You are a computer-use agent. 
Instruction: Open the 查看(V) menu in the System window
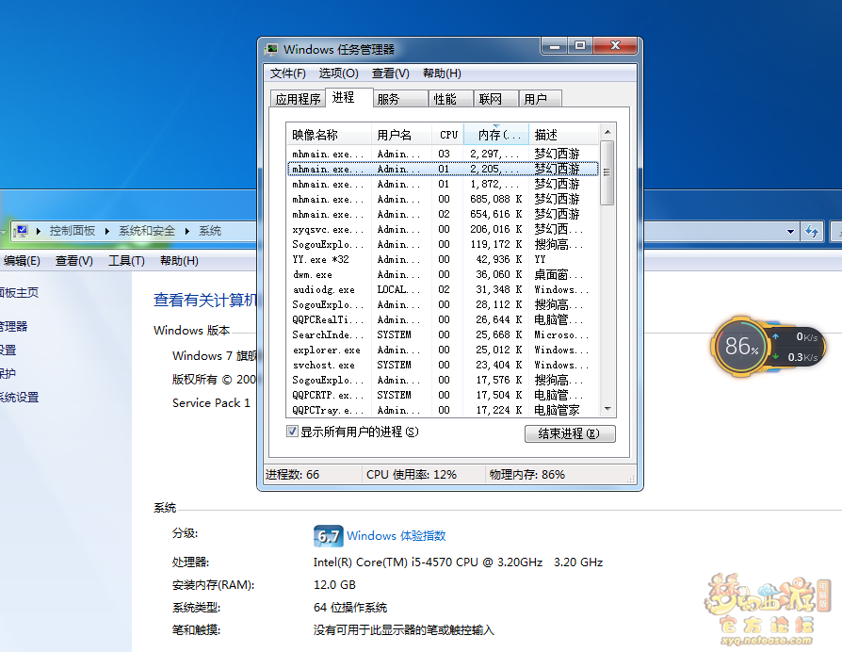(74, 261)
